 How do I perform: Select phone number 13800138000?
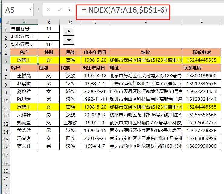coord(202,76)
